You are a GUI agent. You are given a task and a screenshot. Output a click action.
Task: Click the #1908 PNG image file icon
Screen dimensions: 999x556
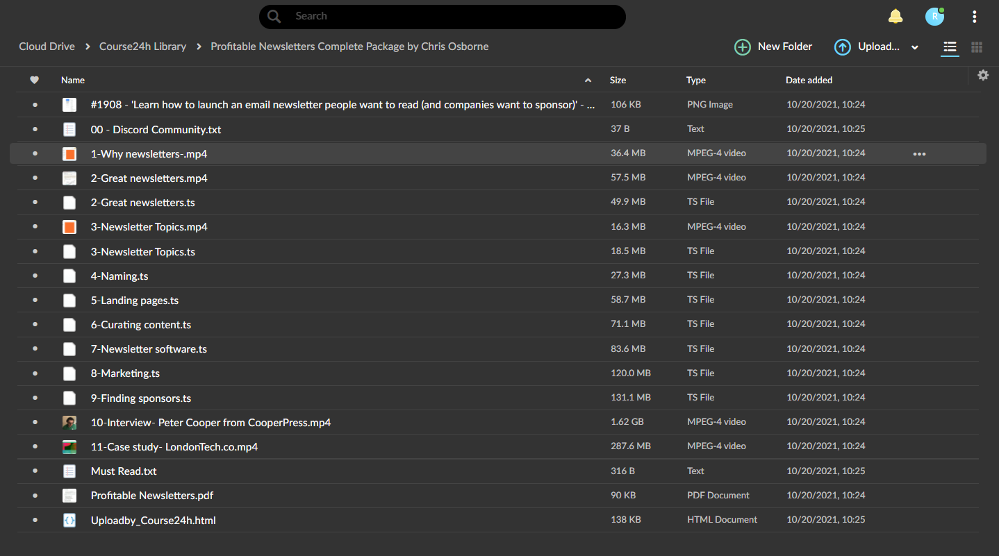click(69, 105)
